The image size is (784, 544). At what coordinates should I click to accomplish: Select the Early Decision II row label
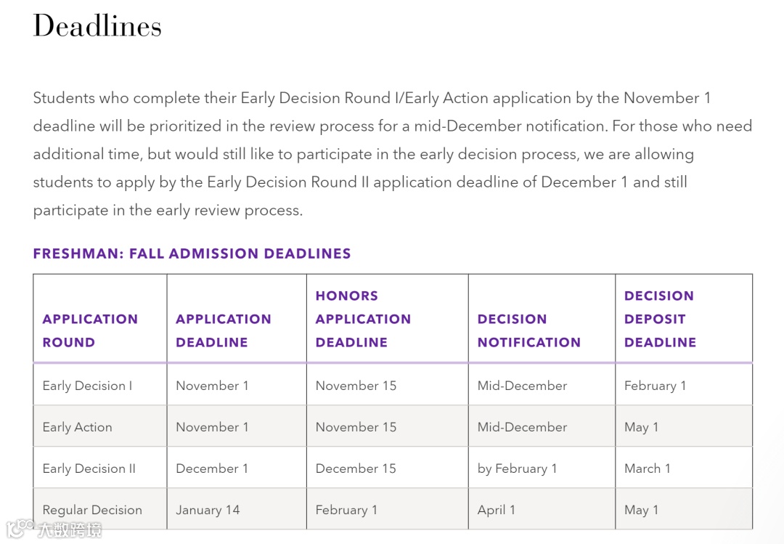coord(89,468)
